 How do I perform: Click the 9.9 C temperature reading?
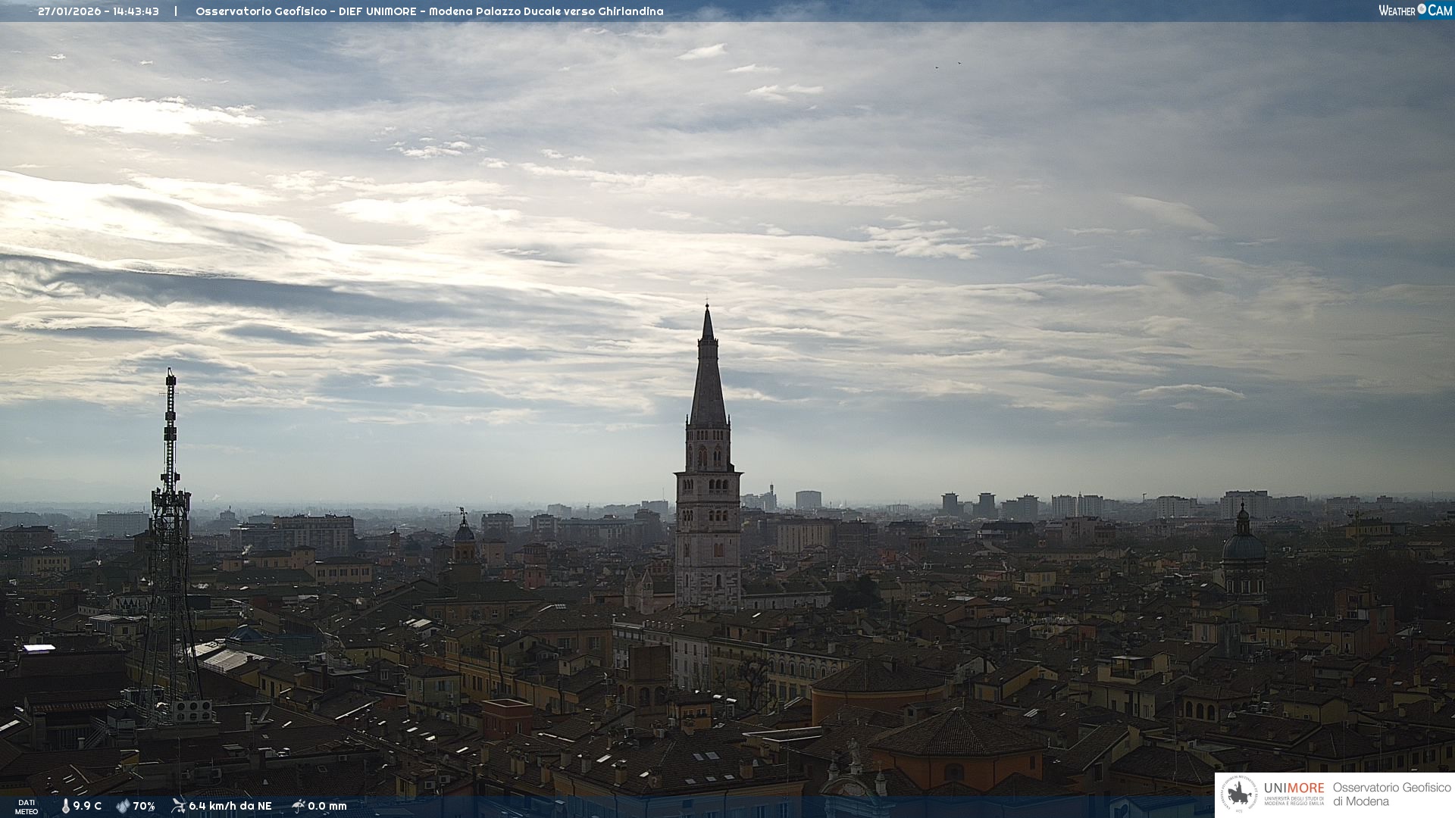87,806
